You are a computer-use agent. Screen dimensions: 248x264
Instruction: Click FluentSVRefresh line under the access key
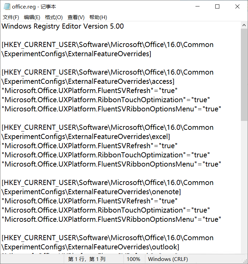89,91
